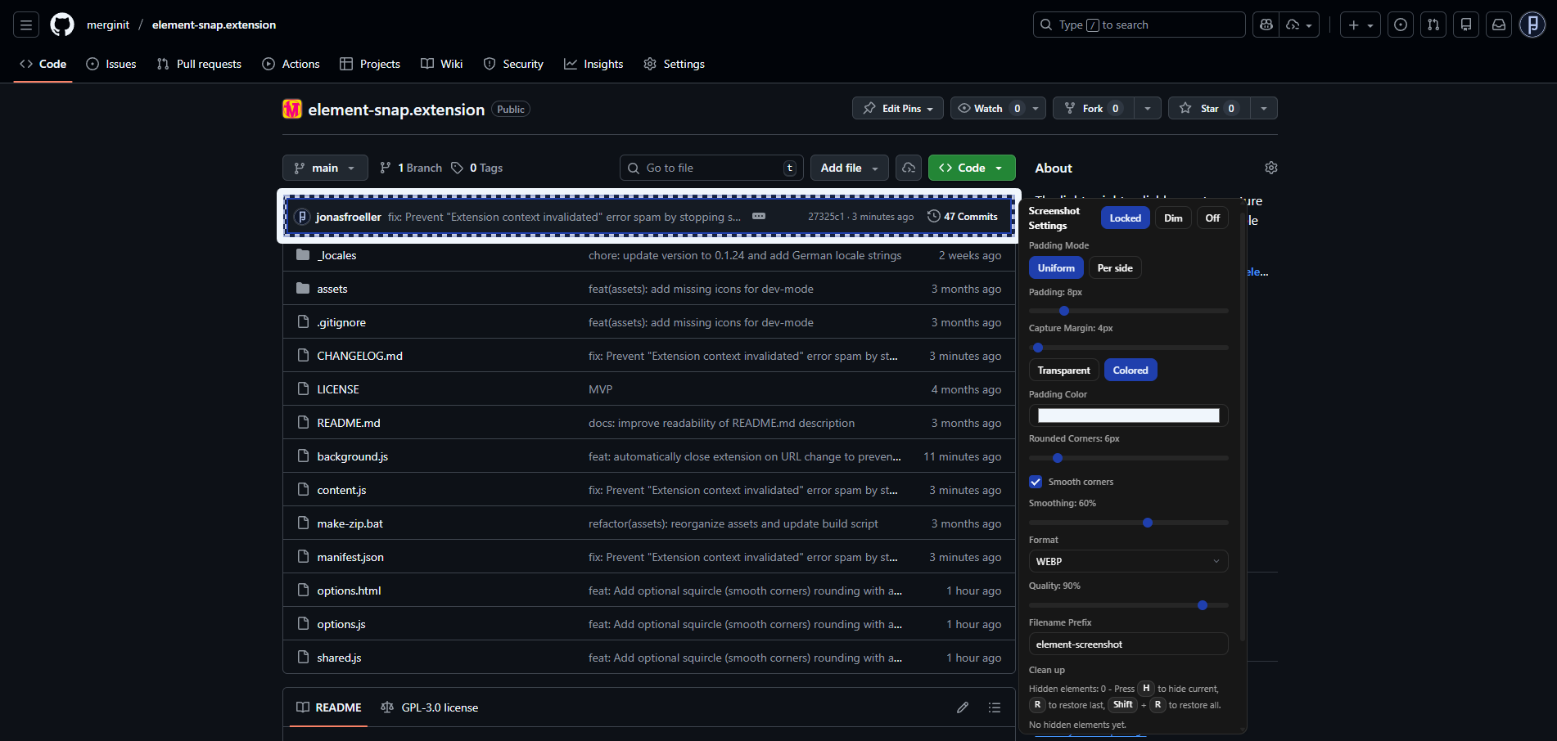
Task: Switch to the Issues tab
Action: pos(111,64)
